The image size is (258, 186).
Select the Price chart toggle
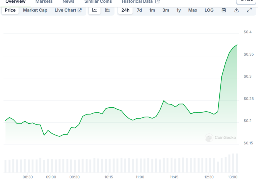[x=10, y=10]
